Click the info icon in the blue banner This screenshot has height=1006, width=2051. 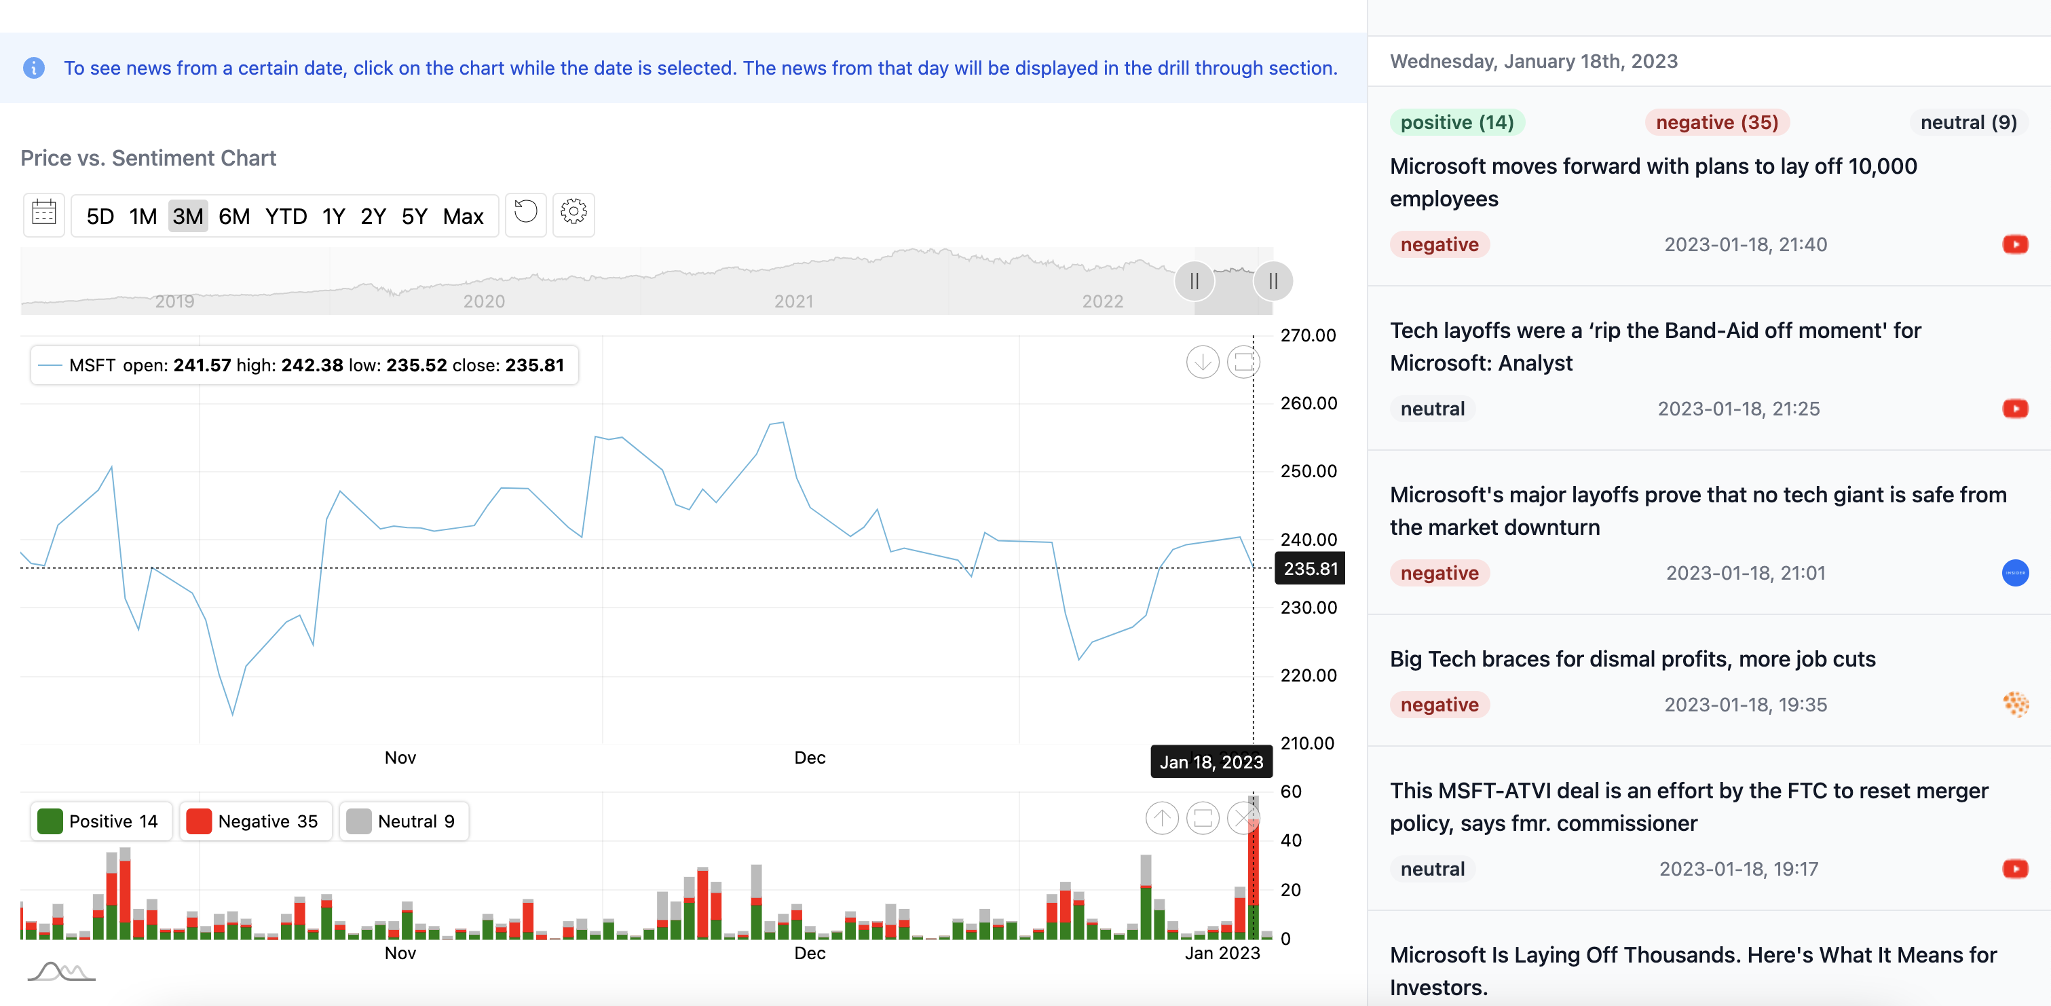(34, 68)
